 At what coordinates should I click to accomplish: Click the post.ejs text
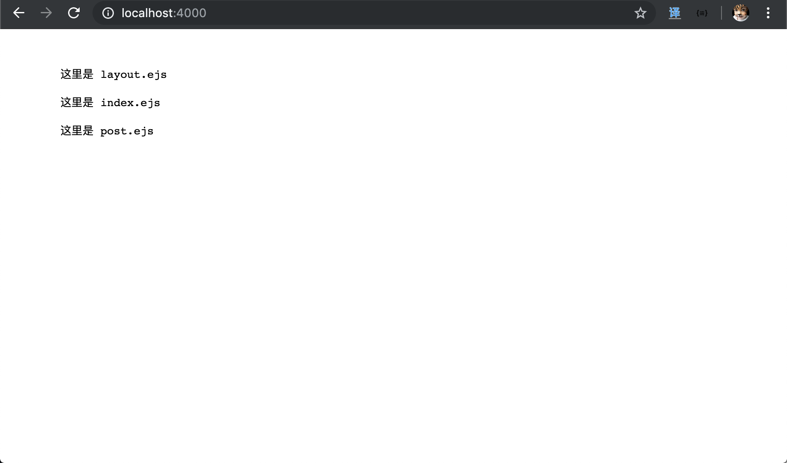pyautogui.click(x=127, y=131)
